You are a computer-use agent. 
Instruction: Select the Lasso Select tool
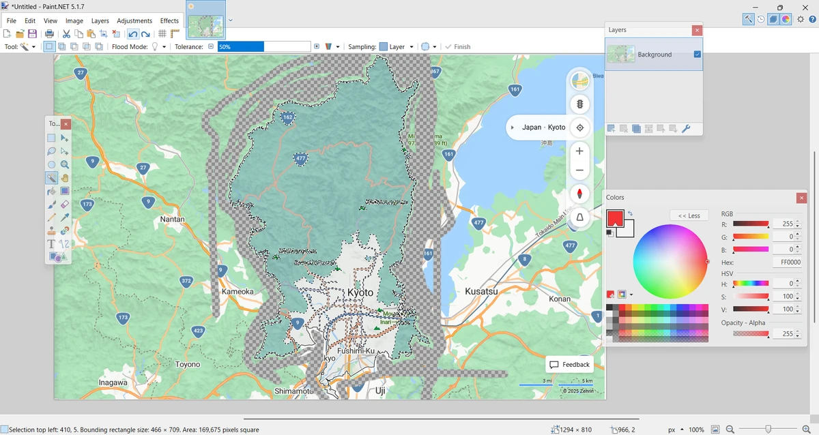[x=51, y=151]
